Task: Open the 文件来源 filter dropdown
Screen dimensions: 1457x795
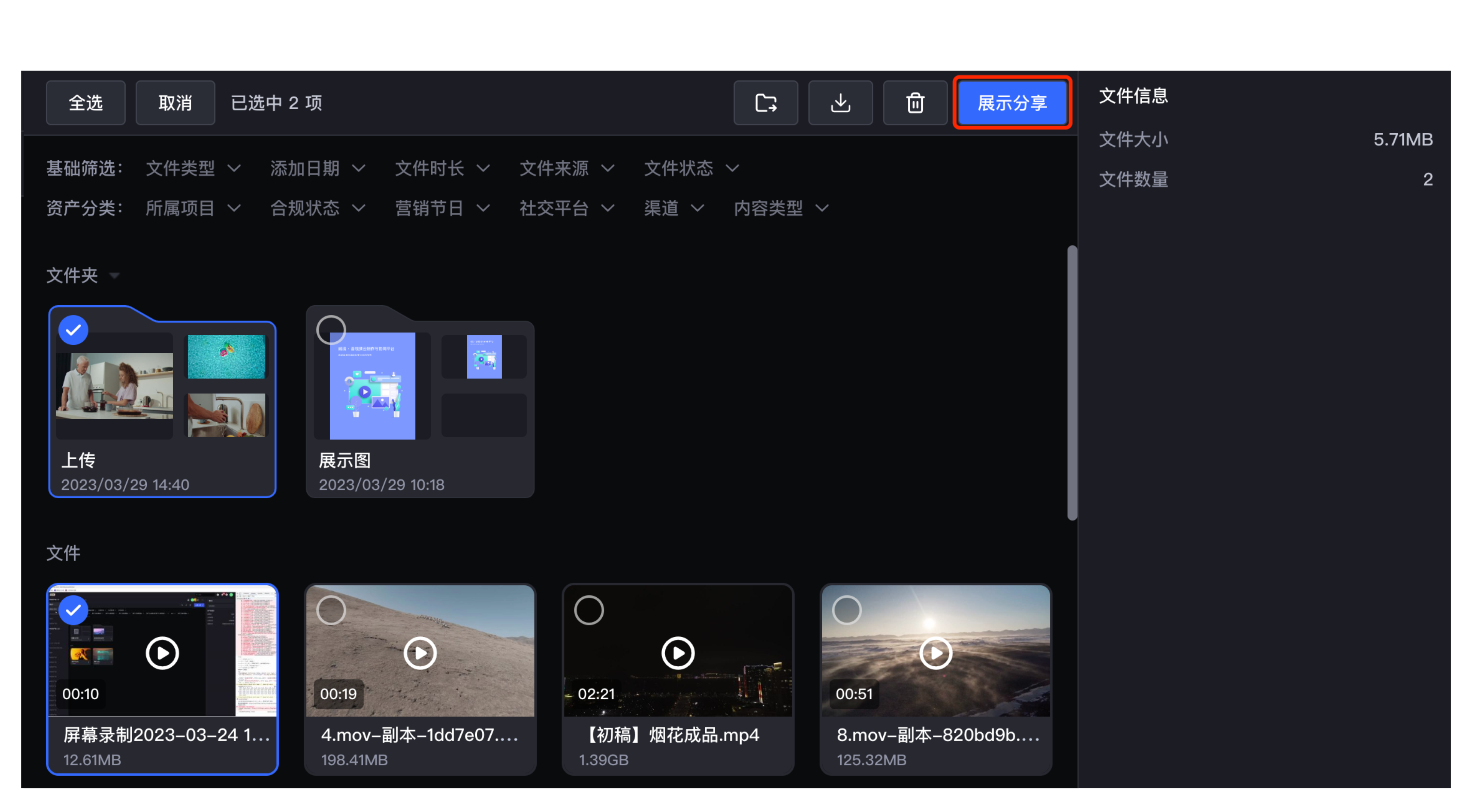Action: [567, 168]
